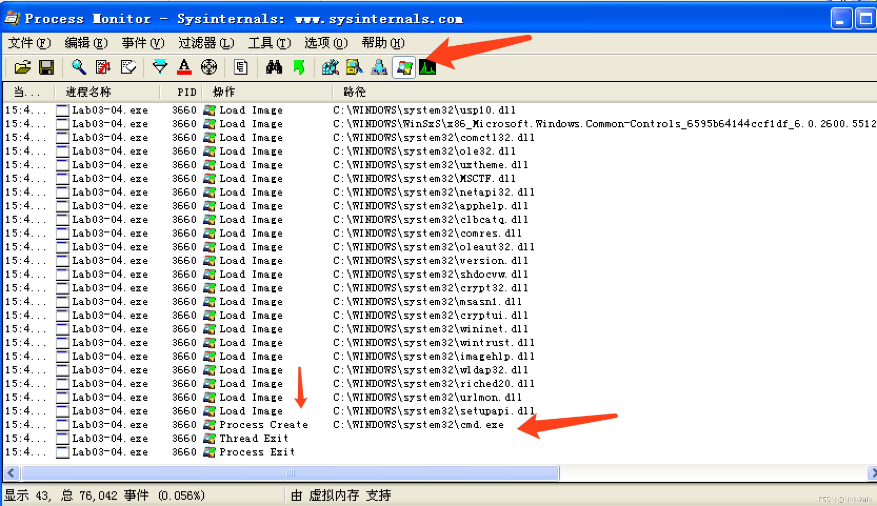Maximize the Process Monitor window
Viewport: 877px width, 506px height.
[x=866, y=19]
